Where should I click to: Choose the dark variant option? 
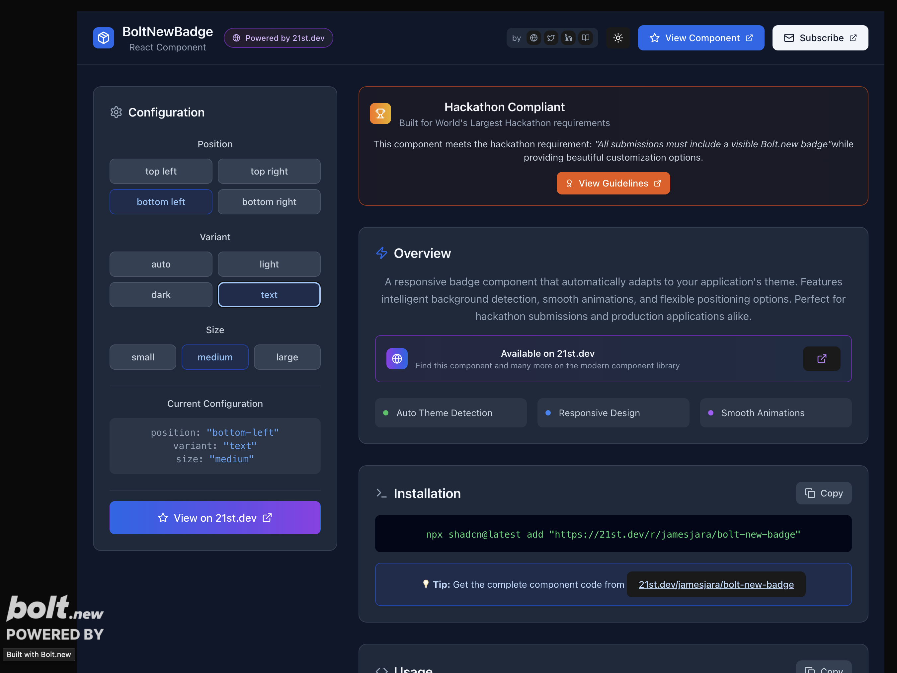coord(161,295)
